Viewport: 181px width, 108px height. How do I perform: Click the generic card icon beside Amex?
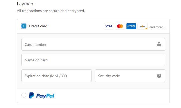143,26
